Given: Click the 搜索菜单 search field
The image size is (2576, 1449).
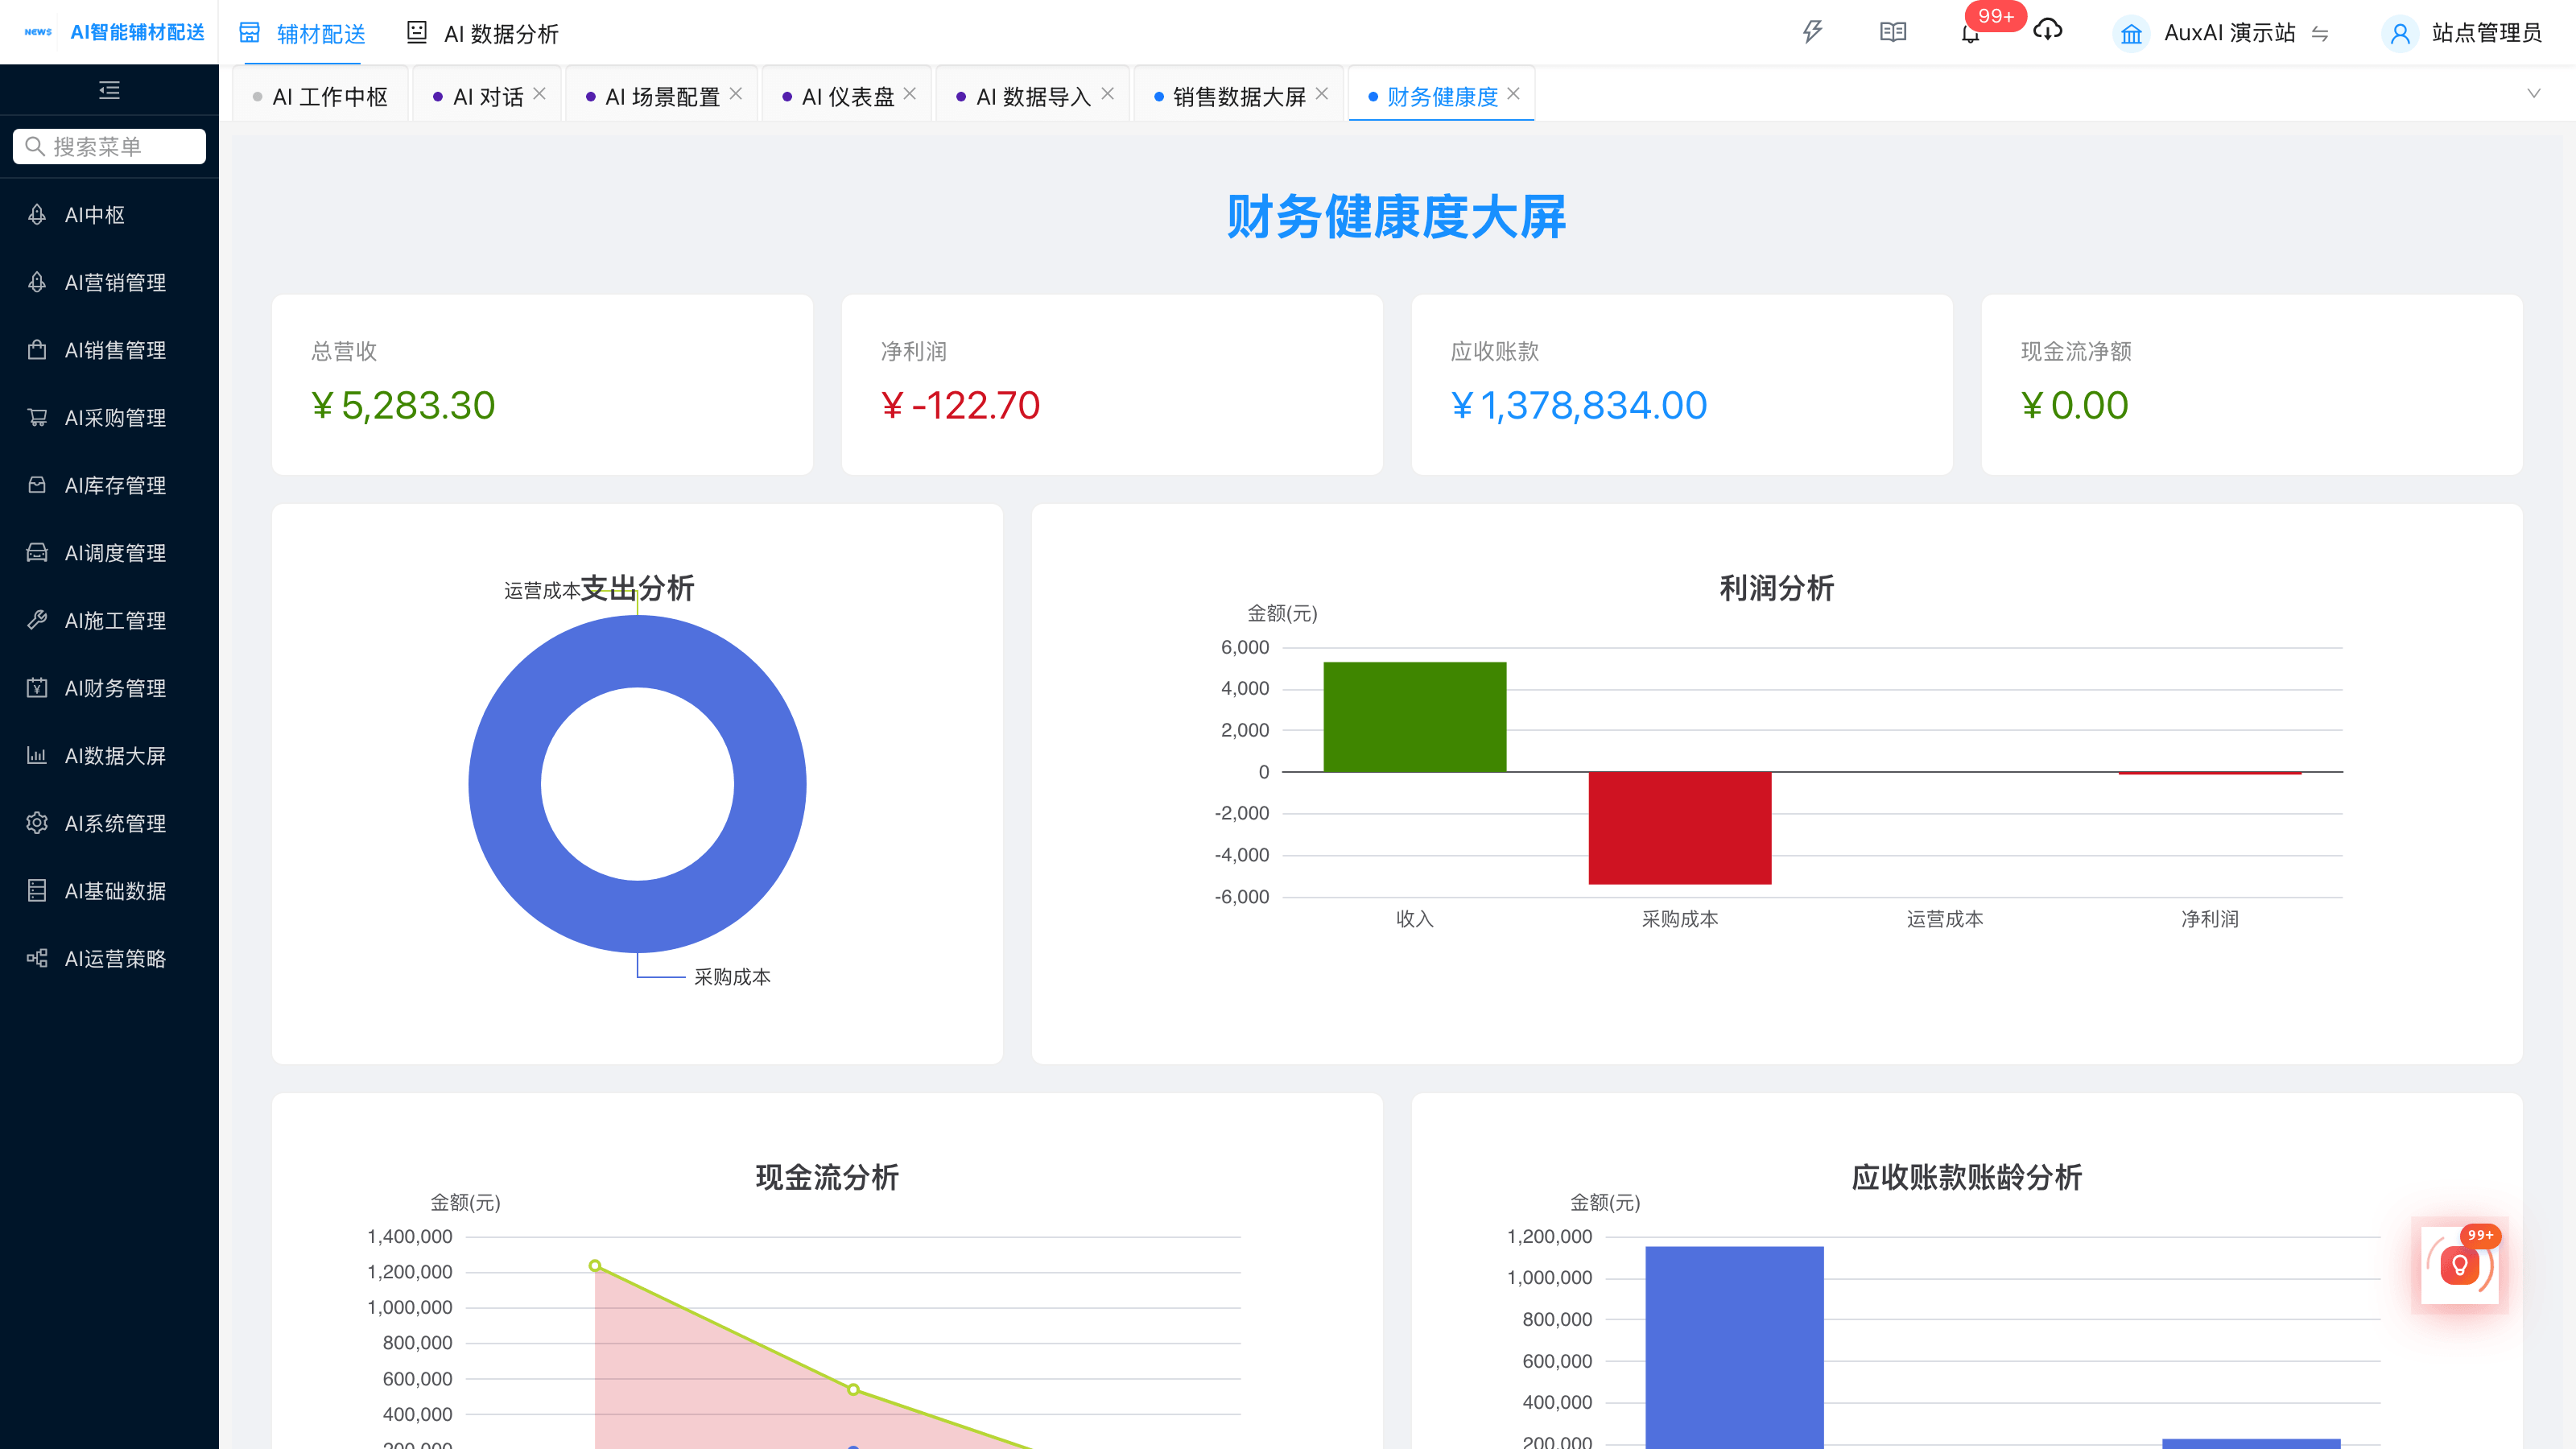Looking at the screenshot, I should coord(109,146).
